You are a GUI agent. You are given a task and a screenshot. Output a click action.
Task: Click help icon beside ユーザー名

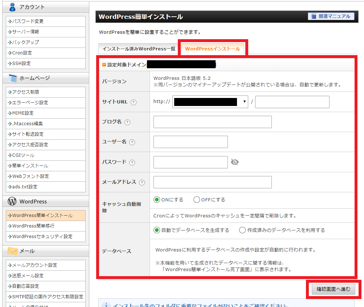(x=132, y=142)
